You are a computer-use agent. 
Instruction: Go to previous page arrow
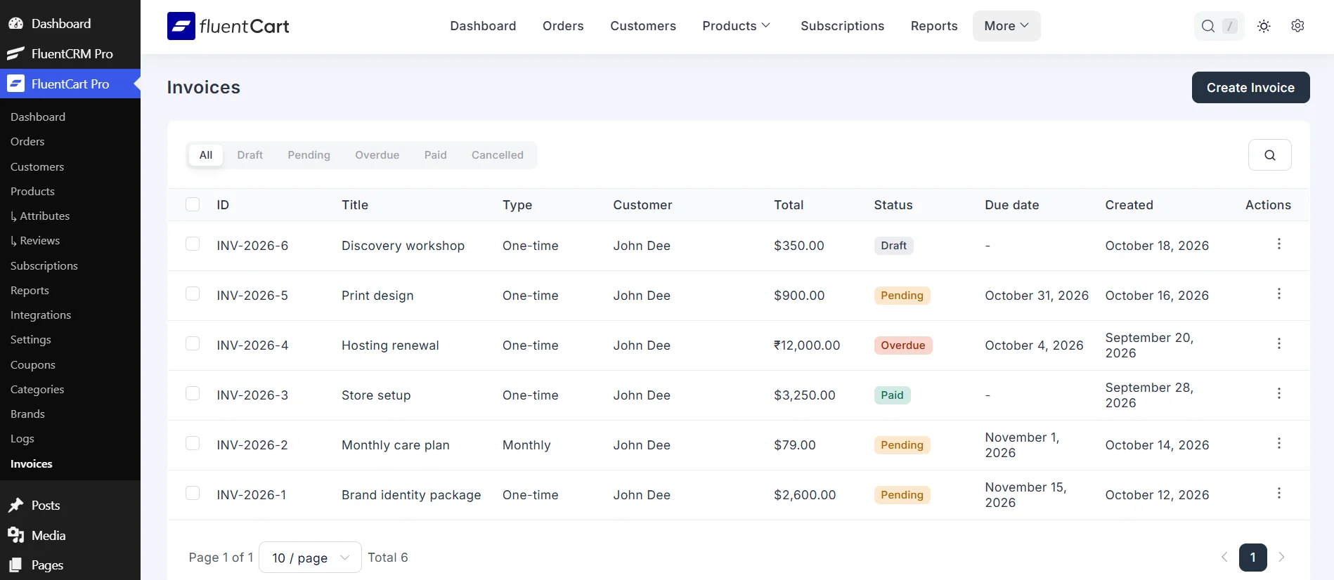pos(1224,558)
